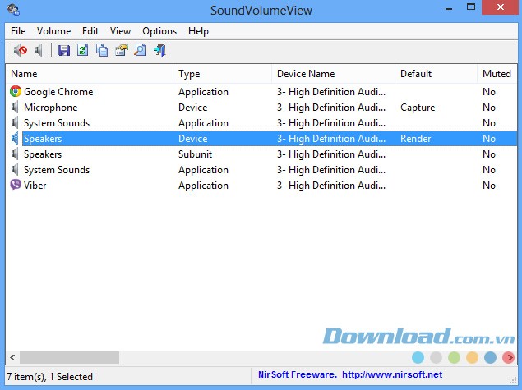Select the Microphone device row
Image resolution: width=522 pixels, height=390 pixels.
coord(50,108)
